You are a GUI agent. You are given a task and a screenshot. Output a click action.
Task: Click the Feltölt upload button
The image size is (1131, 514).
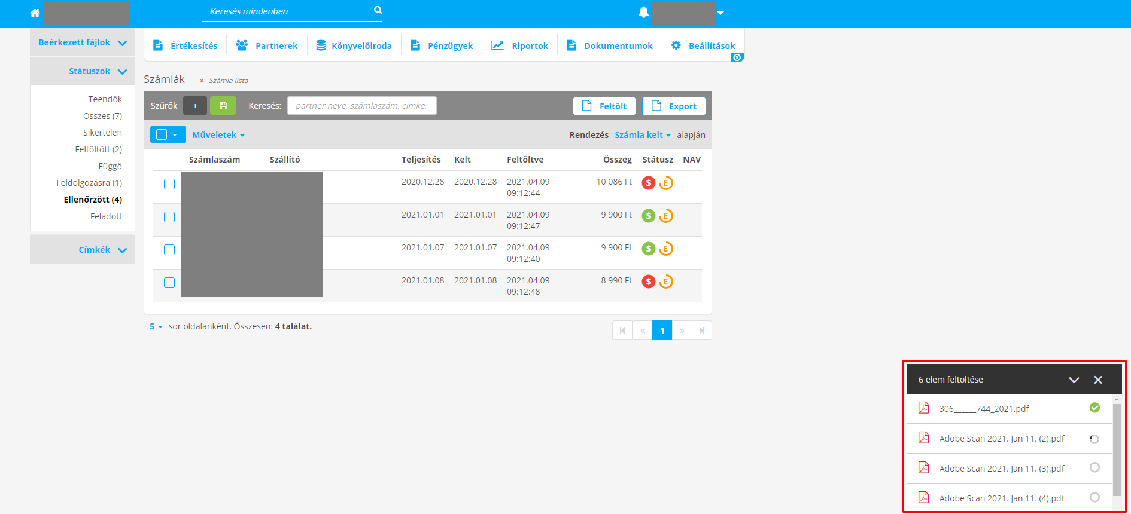click(x=604, y=106)
